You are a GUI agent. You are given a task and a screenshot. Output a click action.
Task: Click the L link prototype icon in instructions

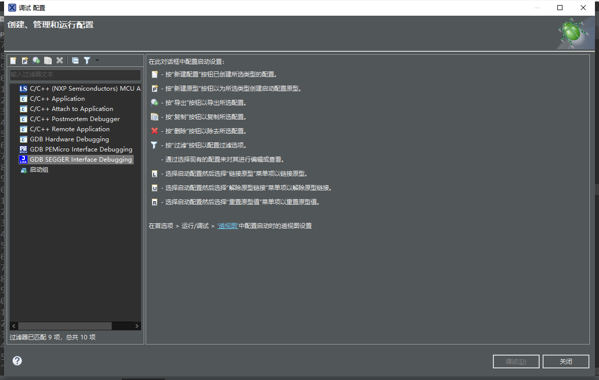(x=154, y=174)
